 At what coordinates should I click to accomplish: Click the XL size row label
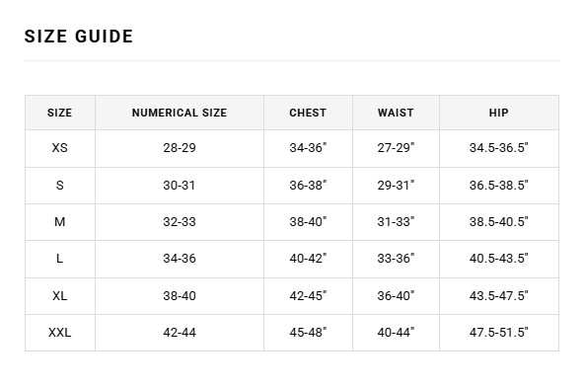tap(60, 295)
